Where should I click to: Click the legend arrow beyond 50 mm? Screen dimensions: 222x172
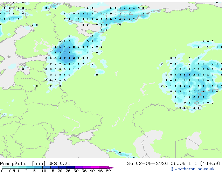111,168
